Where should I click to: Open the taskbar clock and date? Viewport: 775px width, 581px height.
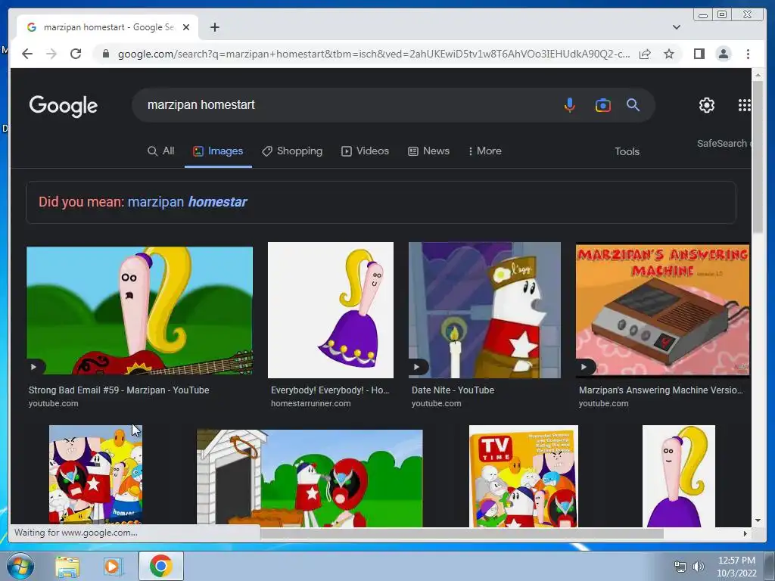point(736,567)
